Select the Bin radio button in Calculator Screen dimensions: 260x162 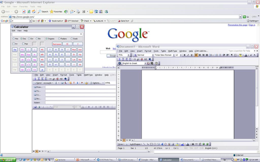click(x=37, y=39)
